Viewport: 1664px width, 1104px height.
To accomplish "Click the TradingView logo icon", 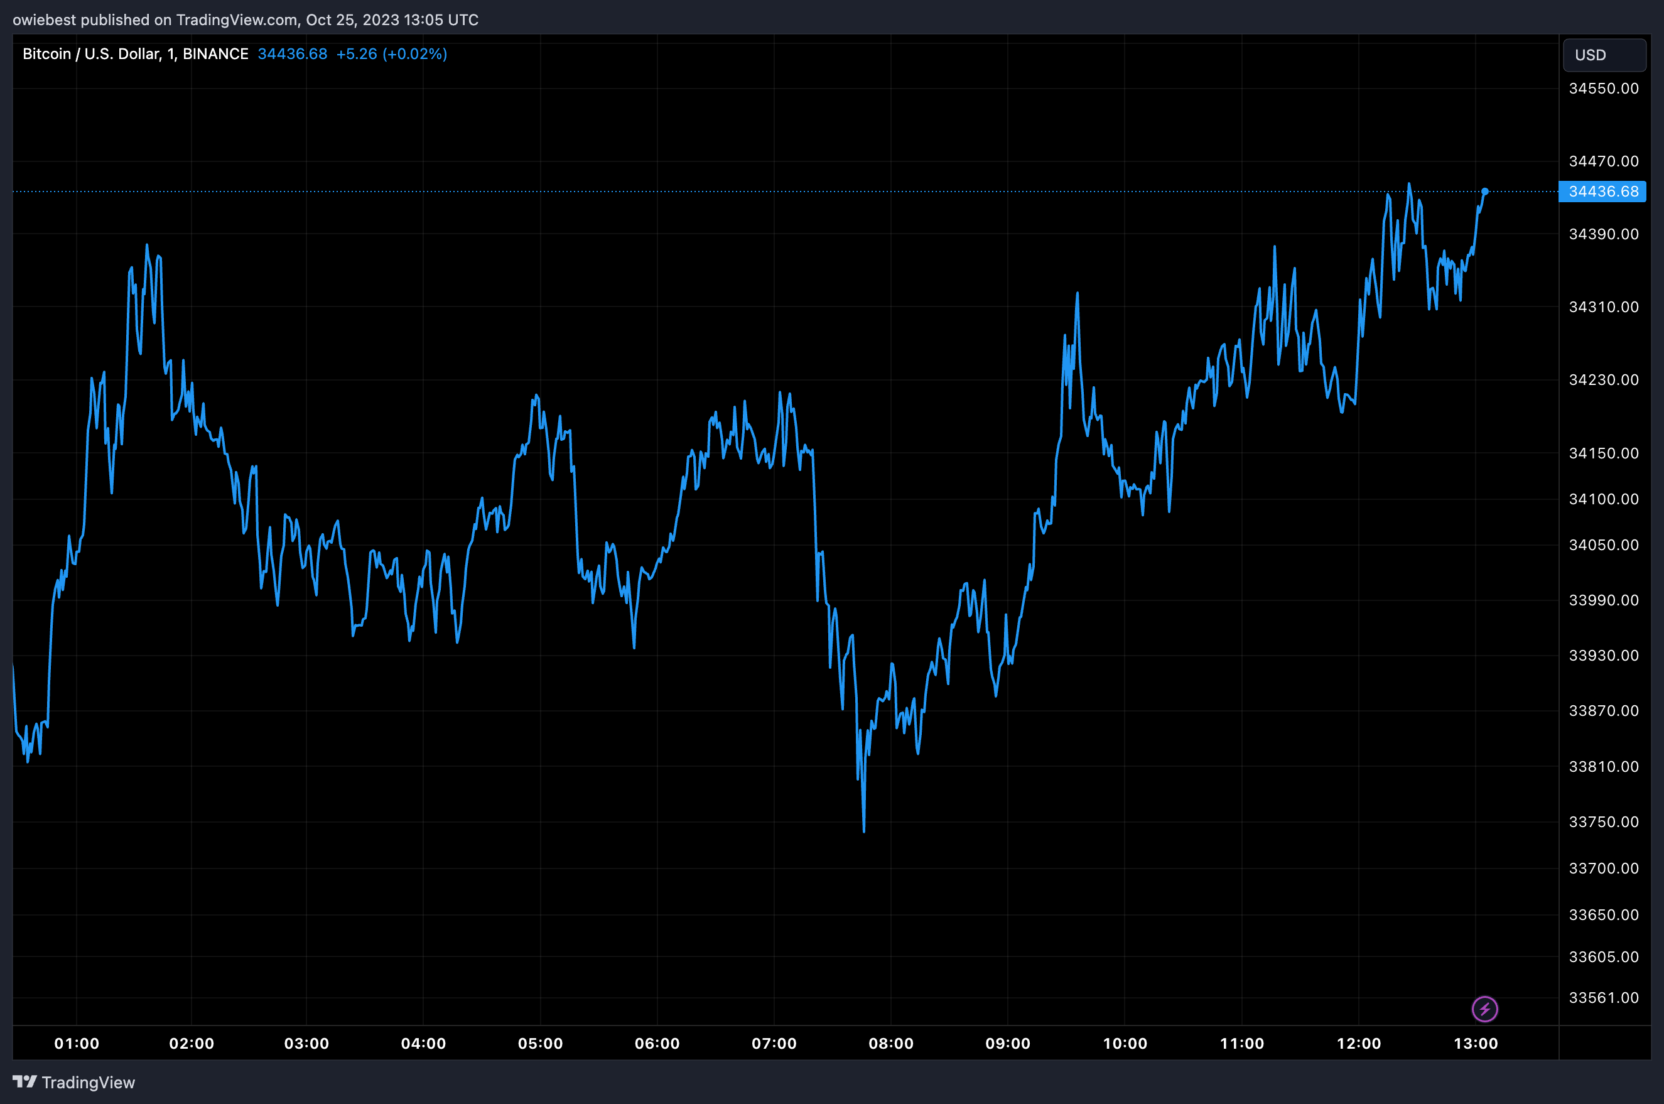I will pyautogui.click(x=24, y=1081).
